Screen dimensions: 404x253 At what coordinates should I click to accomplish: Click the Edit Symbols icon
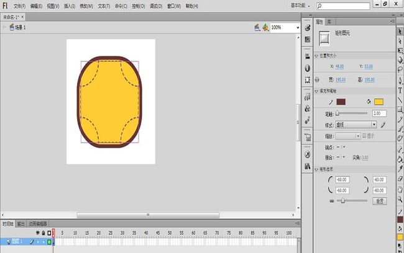(265, 27)
